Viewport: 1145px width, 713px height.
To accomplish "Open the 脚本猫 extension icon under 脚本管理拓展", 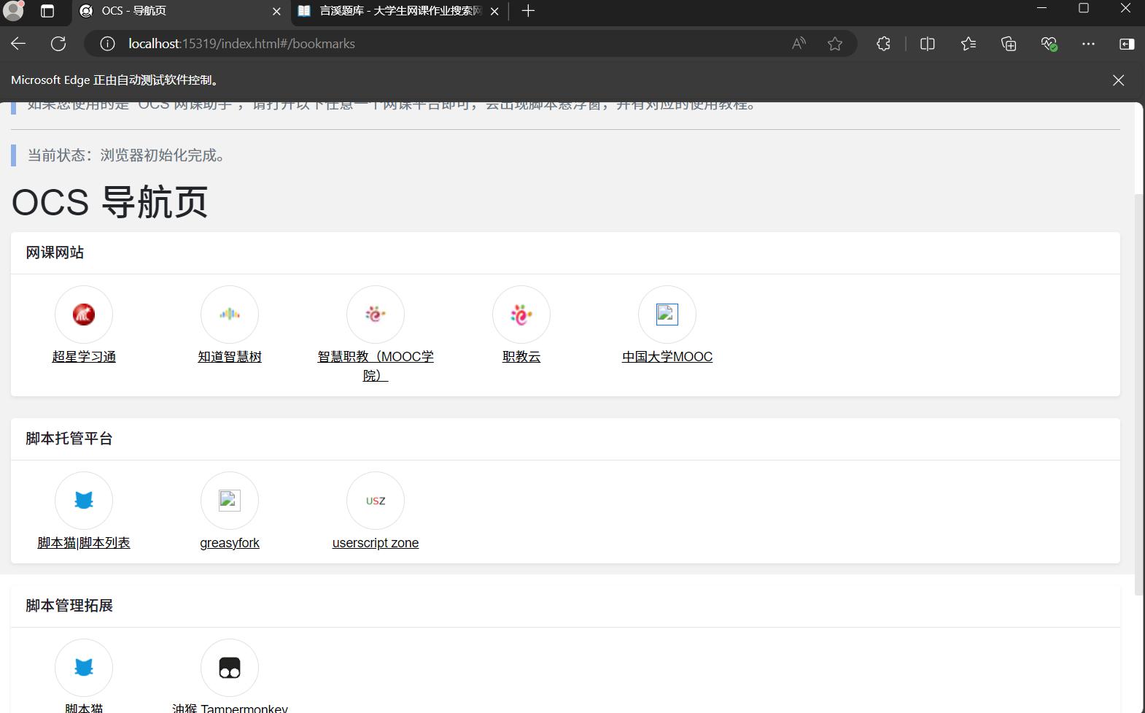I will 84,668.
